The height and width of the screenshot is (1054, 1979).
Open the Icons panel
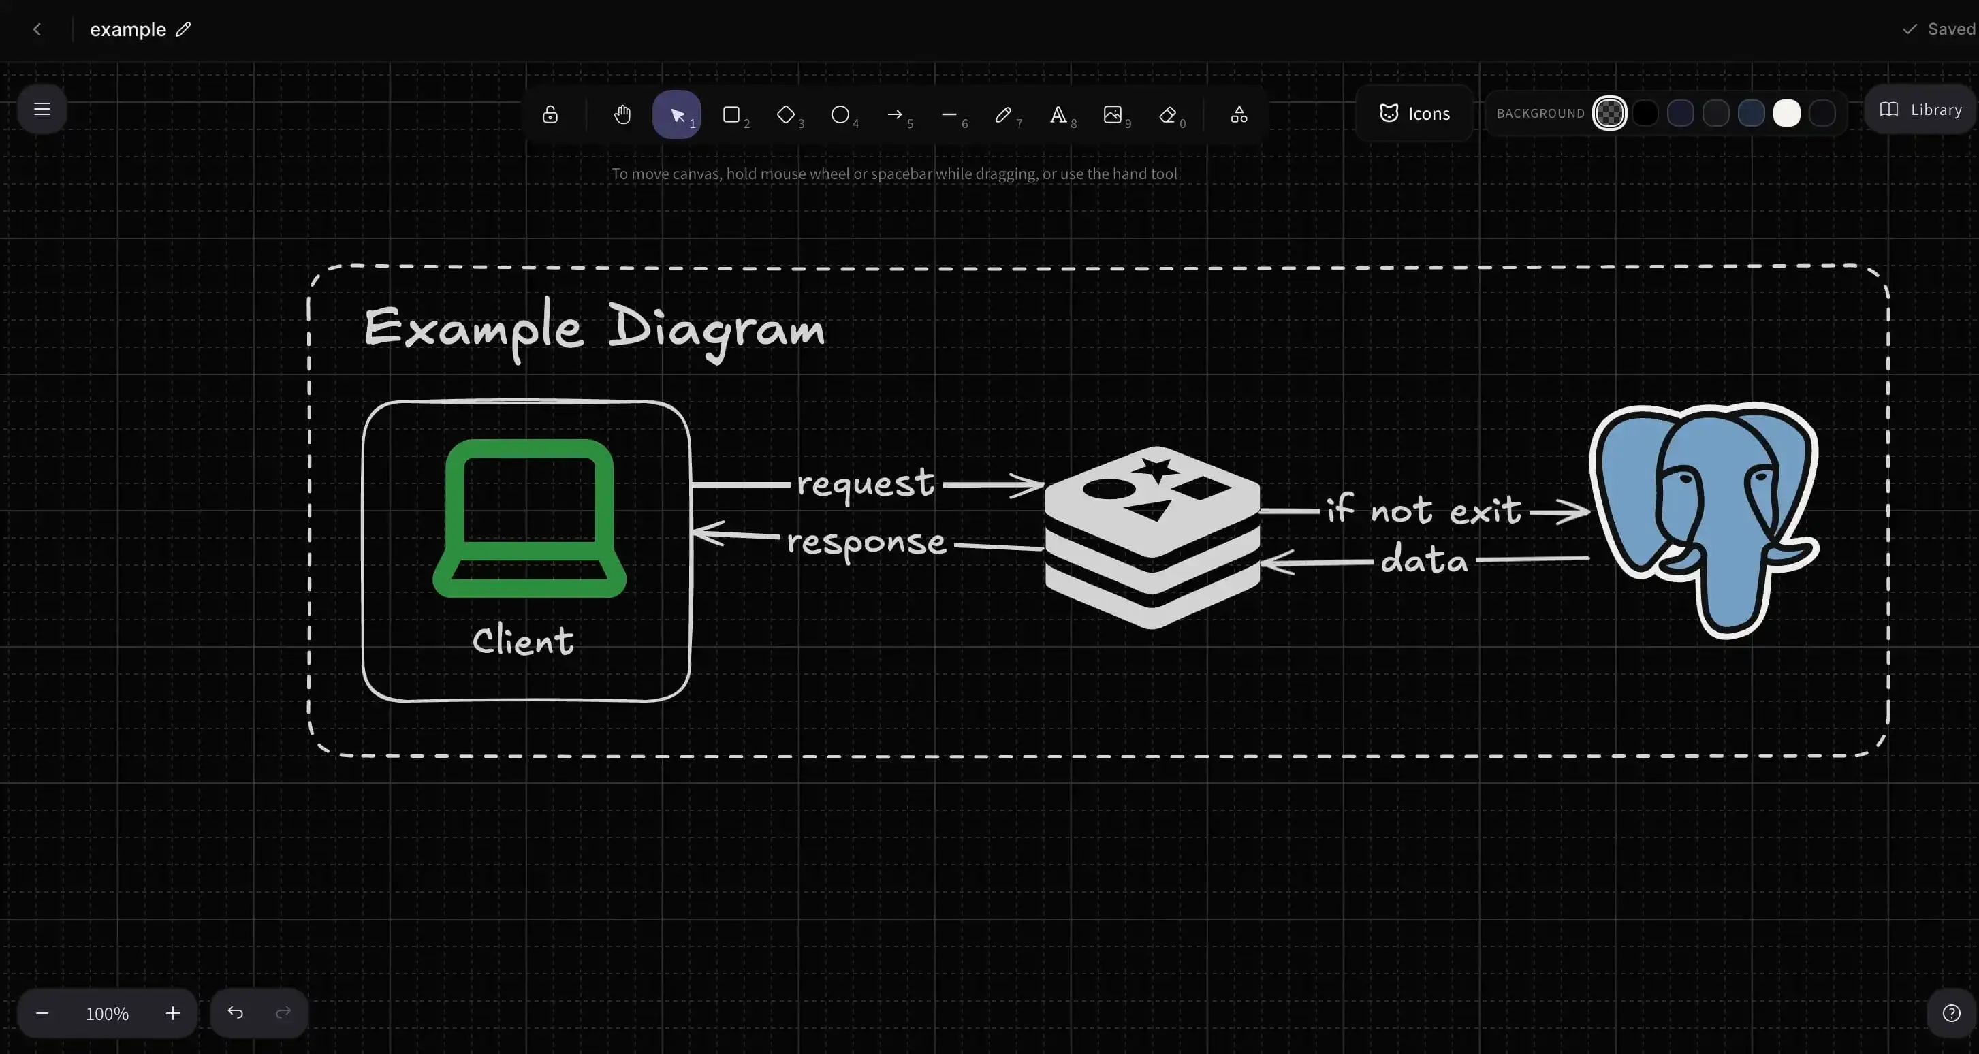(1414, 114)
